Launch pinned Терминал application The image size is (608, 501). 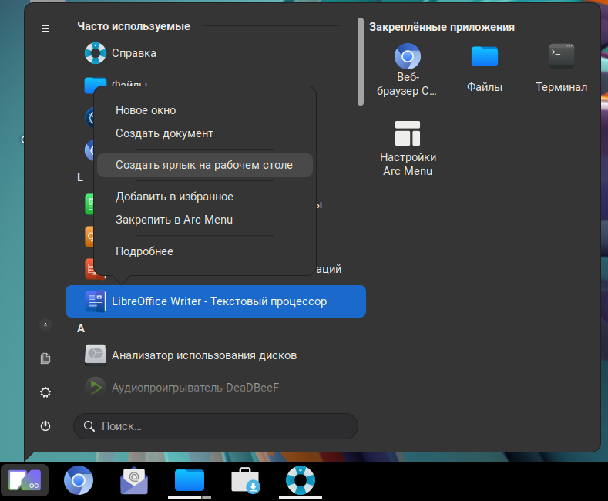coord(561,69)
